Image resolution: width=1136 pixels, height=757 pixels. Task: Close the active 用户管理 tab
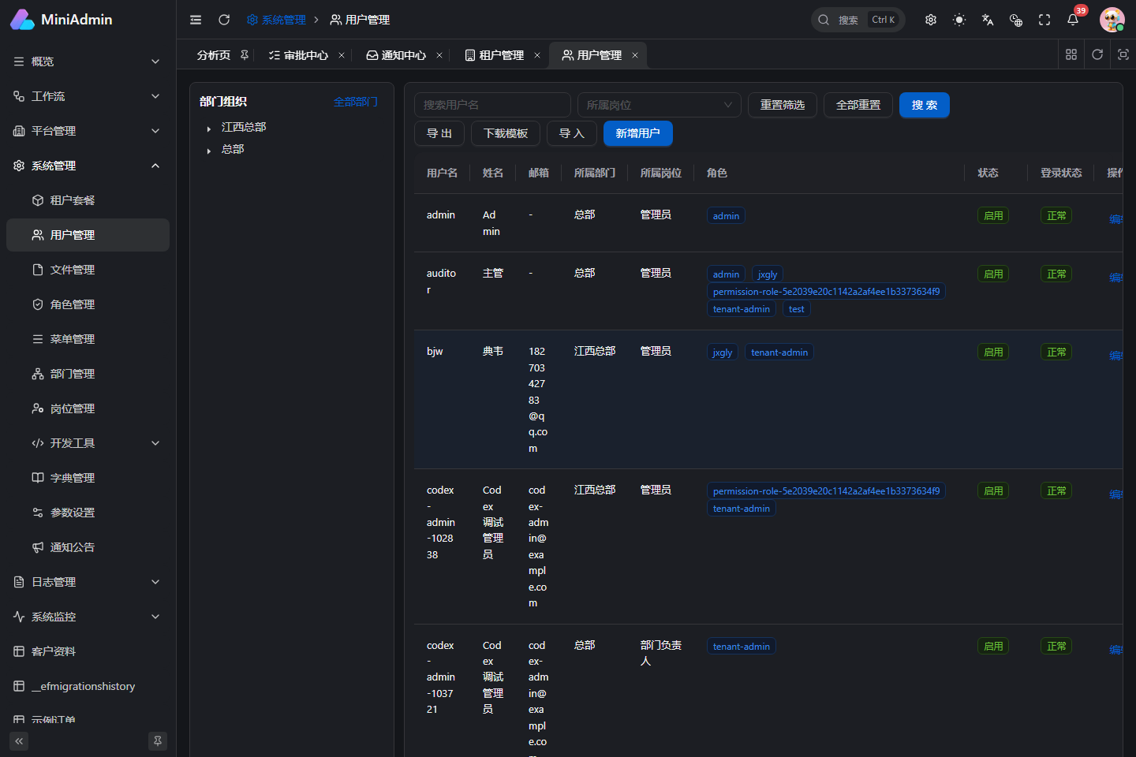pos(635,55)
